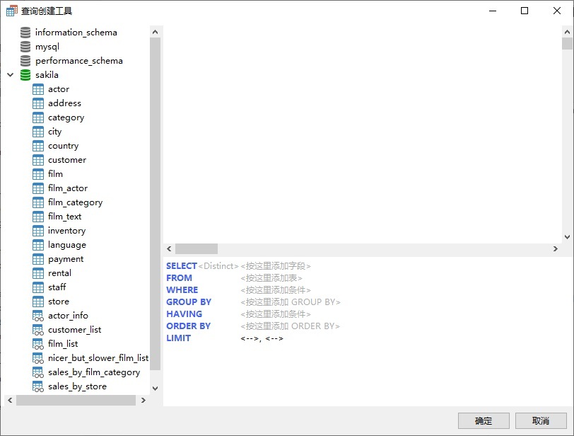This screenshot has height=436, width=574.
Task: Click the information_schema database icon
Action: 25,33
